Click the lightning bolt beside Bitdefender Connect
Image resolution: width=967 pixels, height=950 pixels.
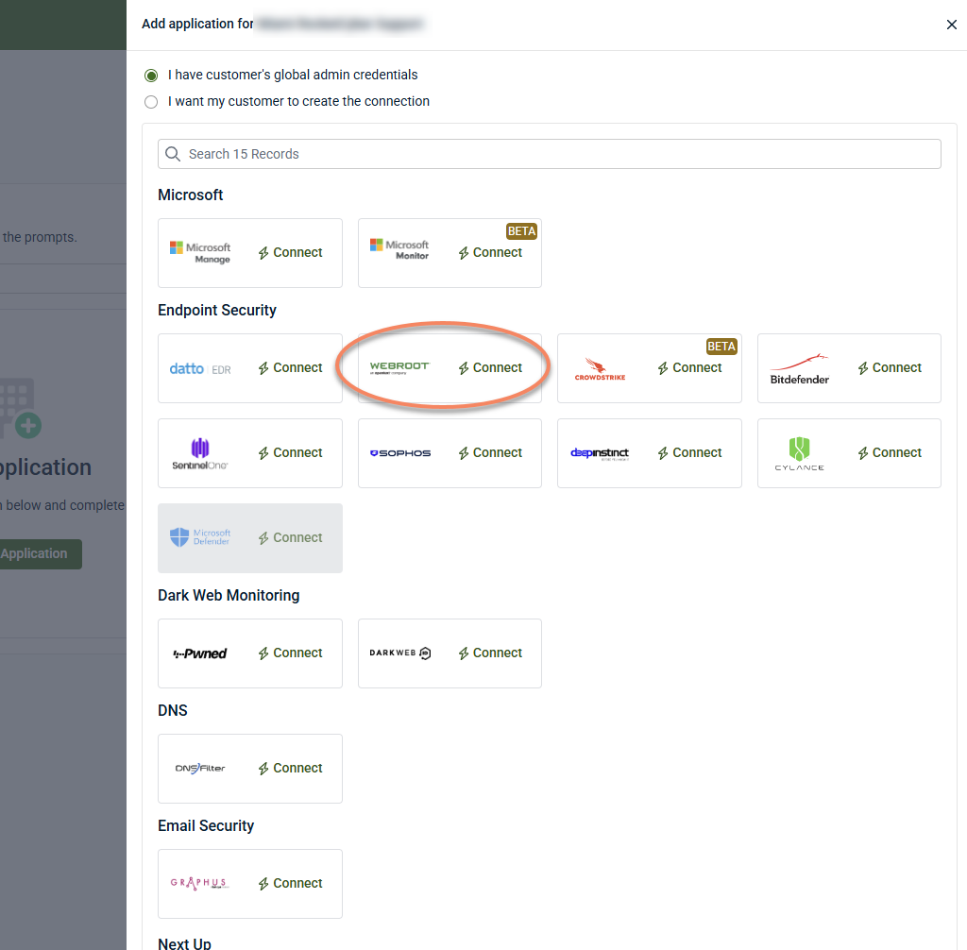[x=863, y=368]
